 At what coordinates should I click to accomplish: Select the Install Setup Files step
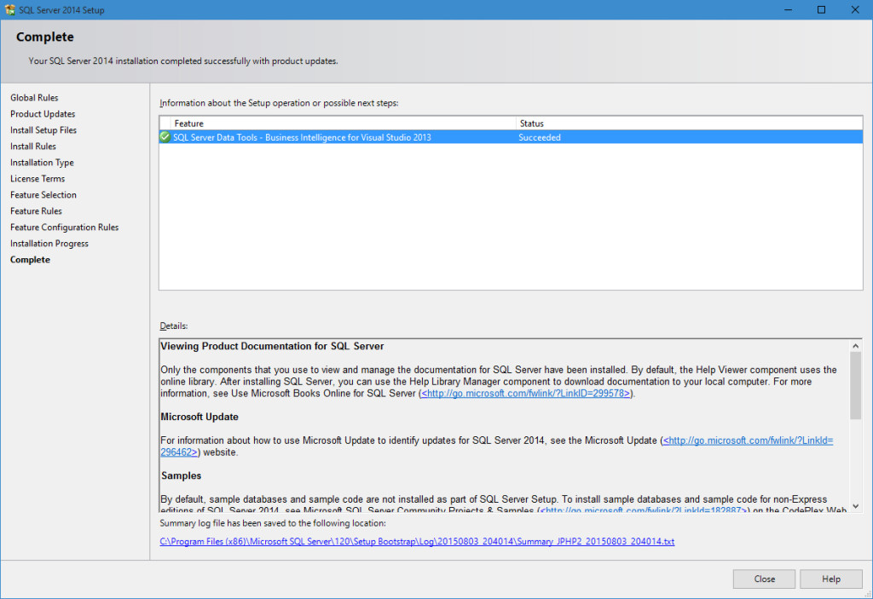click(43, 130)
